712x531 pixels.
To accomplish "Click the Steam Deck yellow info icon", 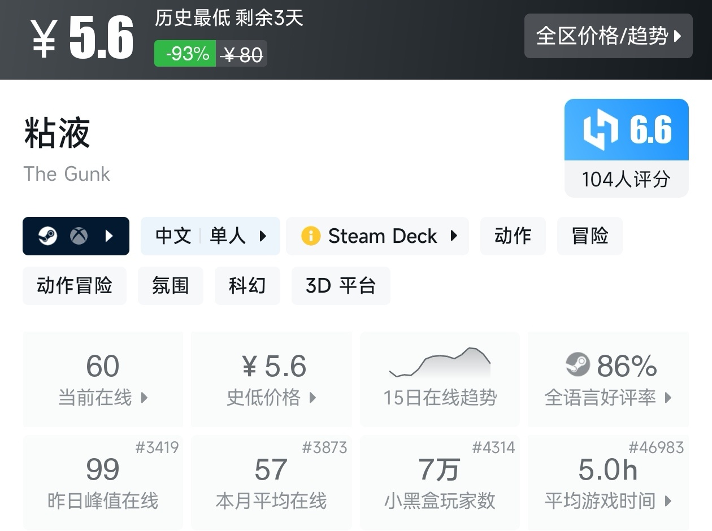I will [x=311, y=236].
